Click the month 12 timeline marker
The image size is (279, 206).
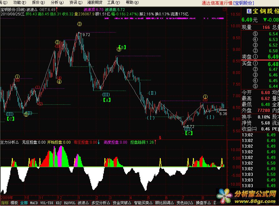pyautogui.click(x=60, y=198)
